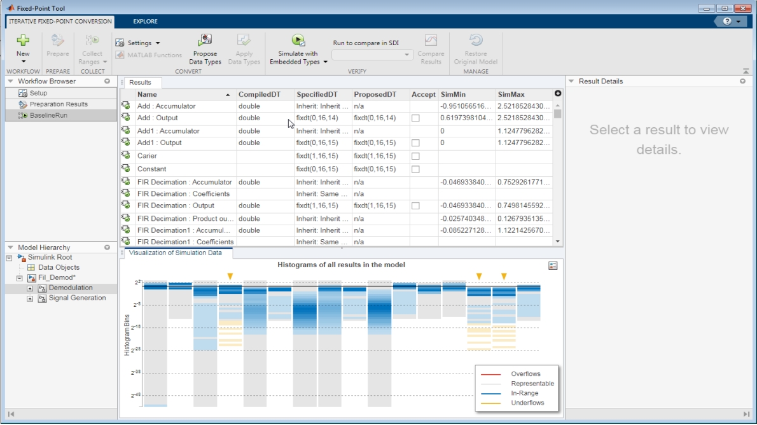Open the Help question mark icon
The height and width of the screenshot is (425, 757).
(726, 22)
